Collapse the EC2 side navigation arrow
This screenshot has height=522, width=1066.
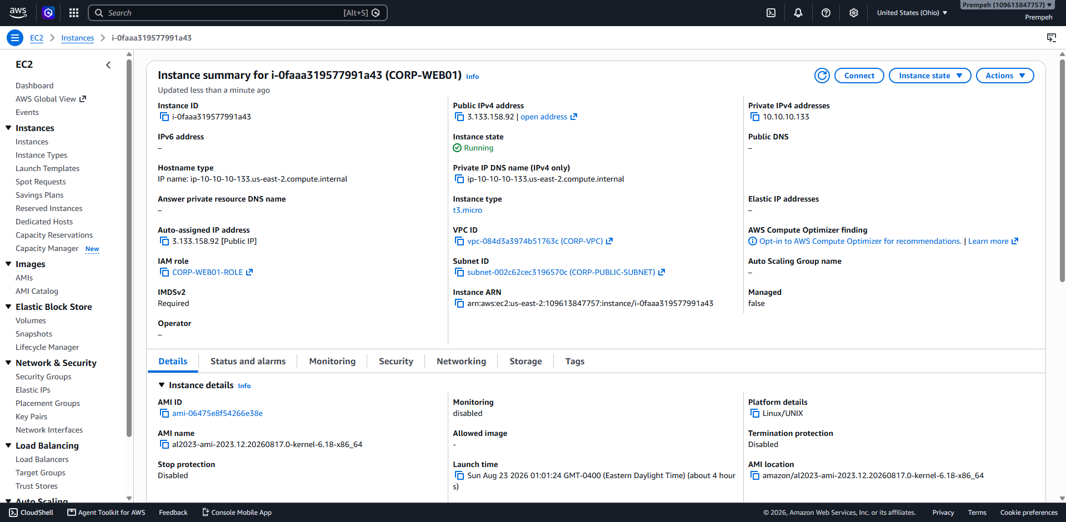pos(108,65)
